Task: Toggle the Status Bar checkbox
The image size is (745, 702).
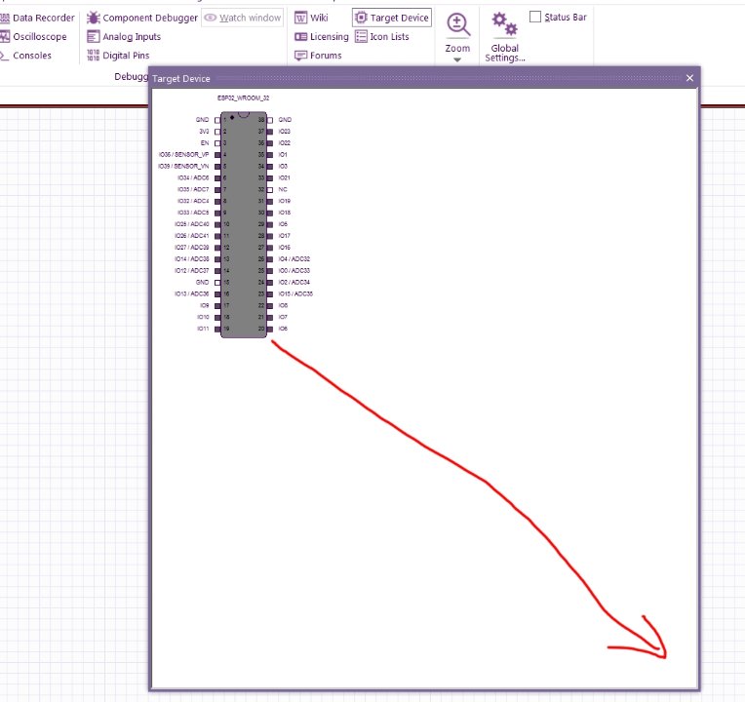Action: 536,17
